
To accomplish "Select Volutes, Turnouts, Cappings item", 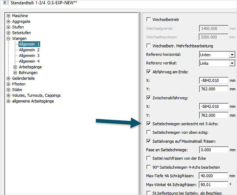I will 36,95.
